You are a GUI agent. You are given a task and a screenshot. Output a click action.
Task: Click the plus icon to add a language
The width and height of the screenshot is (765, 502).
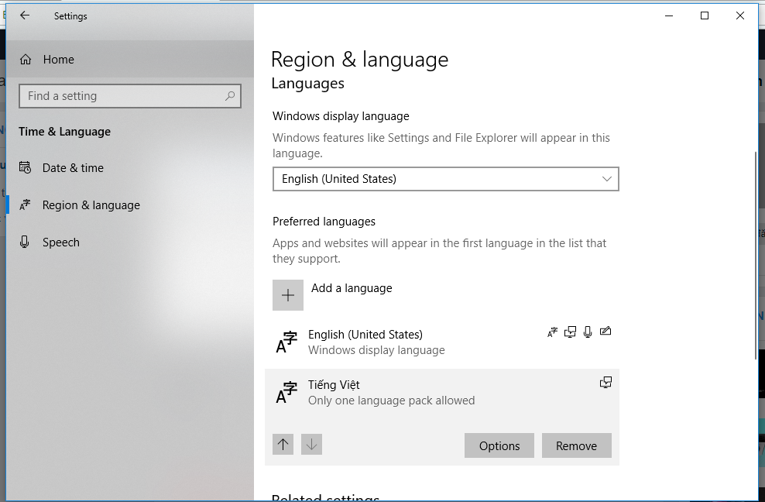point(288,295)
